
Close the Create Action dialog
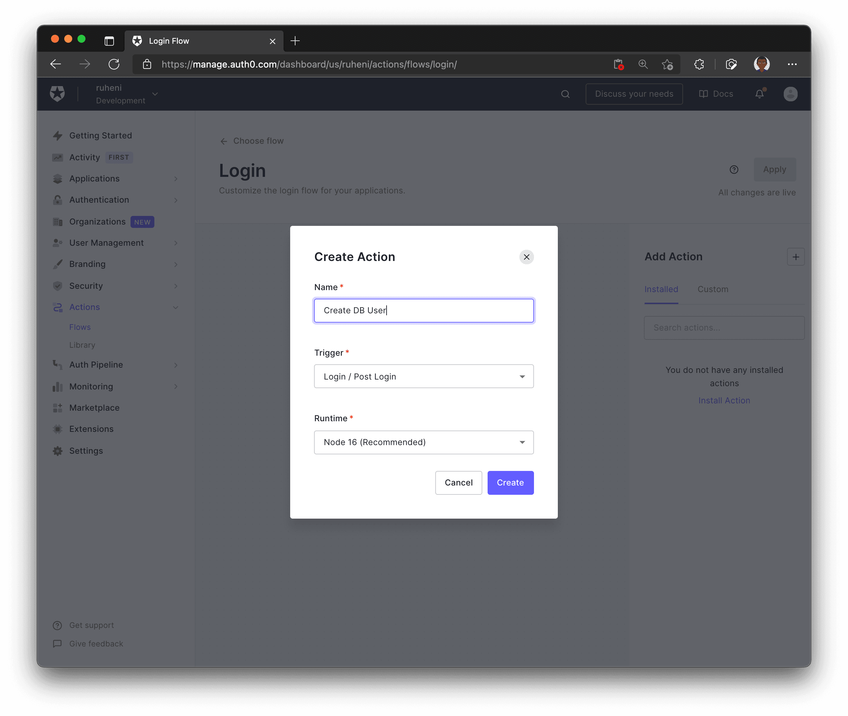coord(526,257)
